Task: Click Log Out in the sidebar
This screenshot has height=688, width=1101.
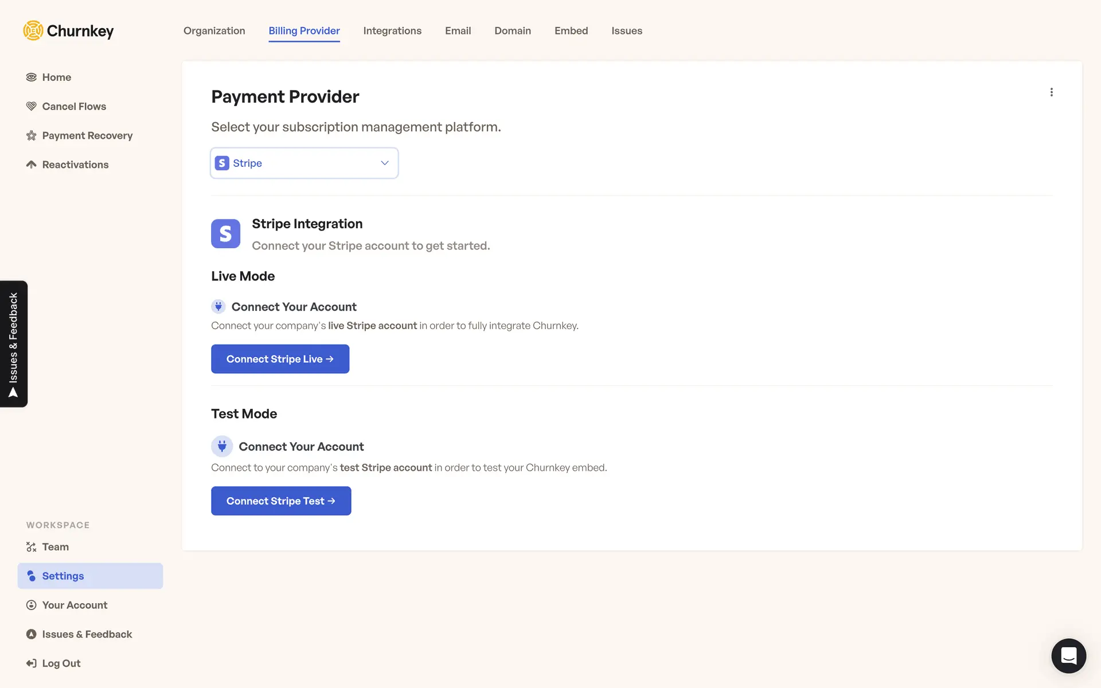Action: pos(61,663)
